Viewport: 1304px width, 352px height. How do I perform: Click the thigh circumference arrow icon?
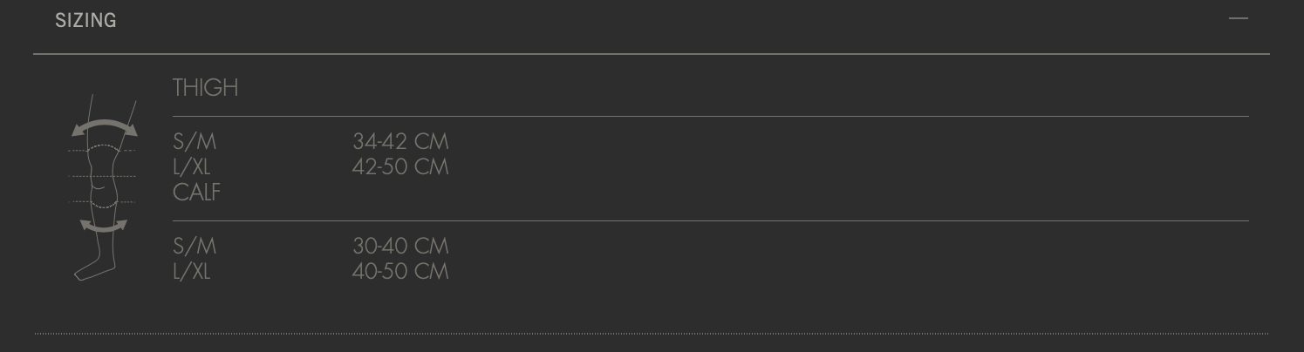click(x=105, y=126)
